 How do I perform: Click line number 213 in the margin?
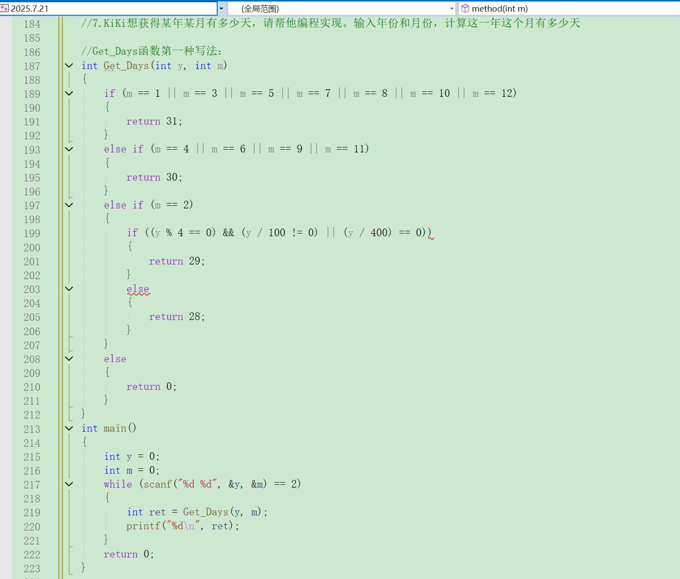point(32,429)
